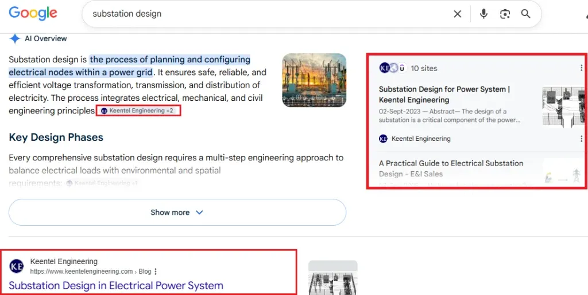Clear the search box with X icon
Image resolution: width=588 pixels, height=295 pixels.
click(x=458, y=14)
